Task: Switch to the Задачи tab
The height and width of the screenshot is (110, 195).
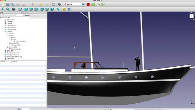Action: (27, 15)
